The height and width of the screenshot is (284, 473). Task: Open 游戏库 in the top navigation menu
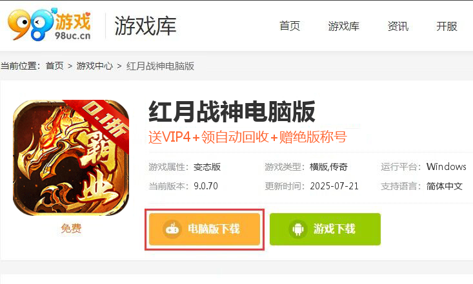343,26
